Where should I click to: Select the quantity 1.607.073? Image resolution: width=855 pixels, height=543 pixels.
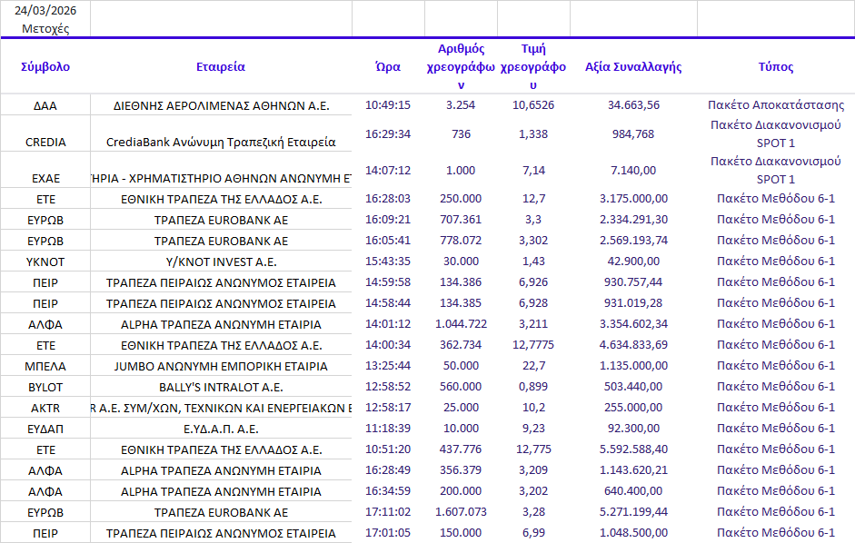point(461,512)
